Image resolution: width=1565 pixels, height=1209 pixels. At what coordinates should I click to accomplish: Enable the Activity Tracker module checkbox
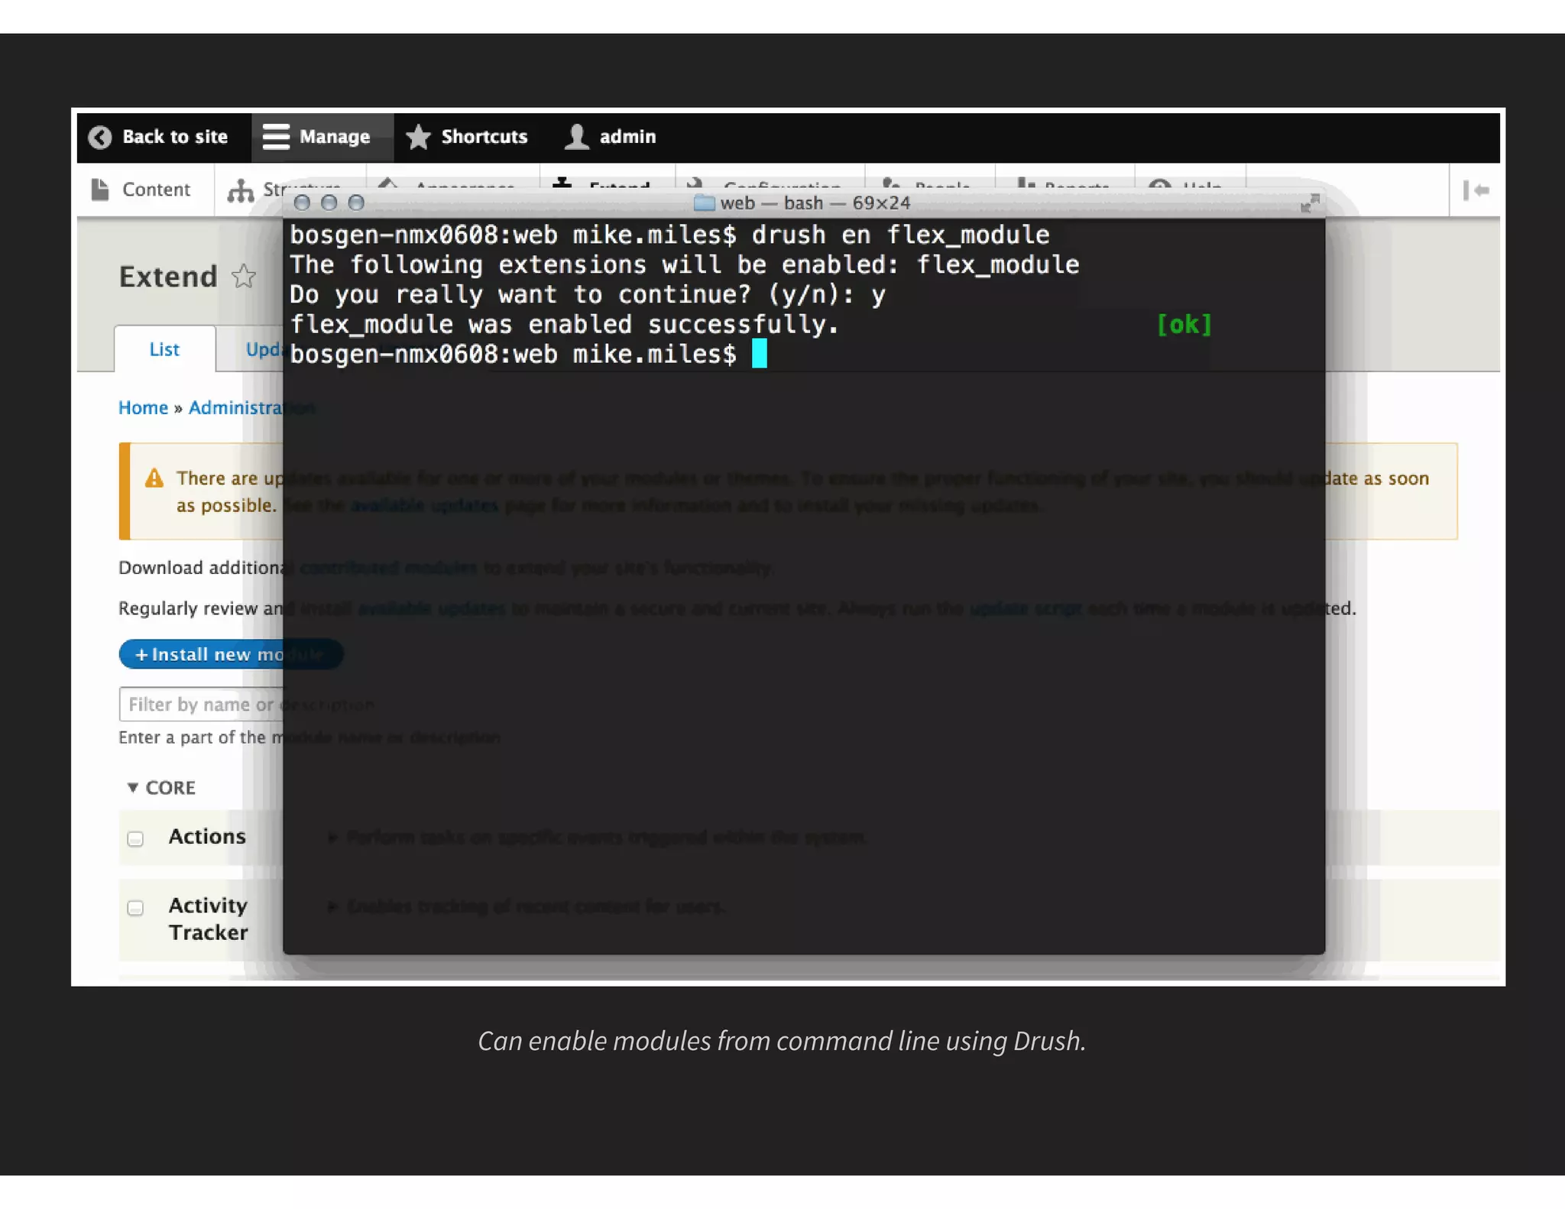[x=135, y=908]
